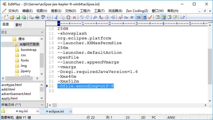Copy selection using the toolbar copy icon
The image size is (213, 120).
pyautogui.click(x=63, y=17)
